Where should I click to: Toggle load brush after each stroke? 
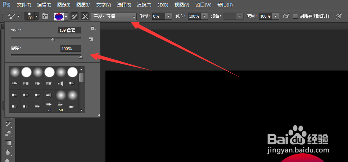tap(74, 16)
